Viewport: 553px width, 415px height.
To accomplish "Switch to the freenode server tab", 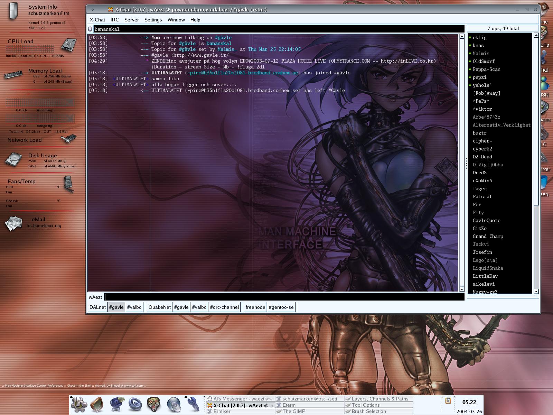I will 255,307.
